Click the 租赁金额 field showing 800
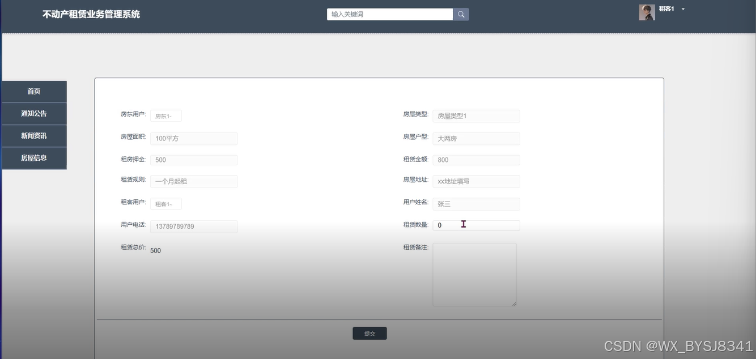 click(x=476, y=160)
